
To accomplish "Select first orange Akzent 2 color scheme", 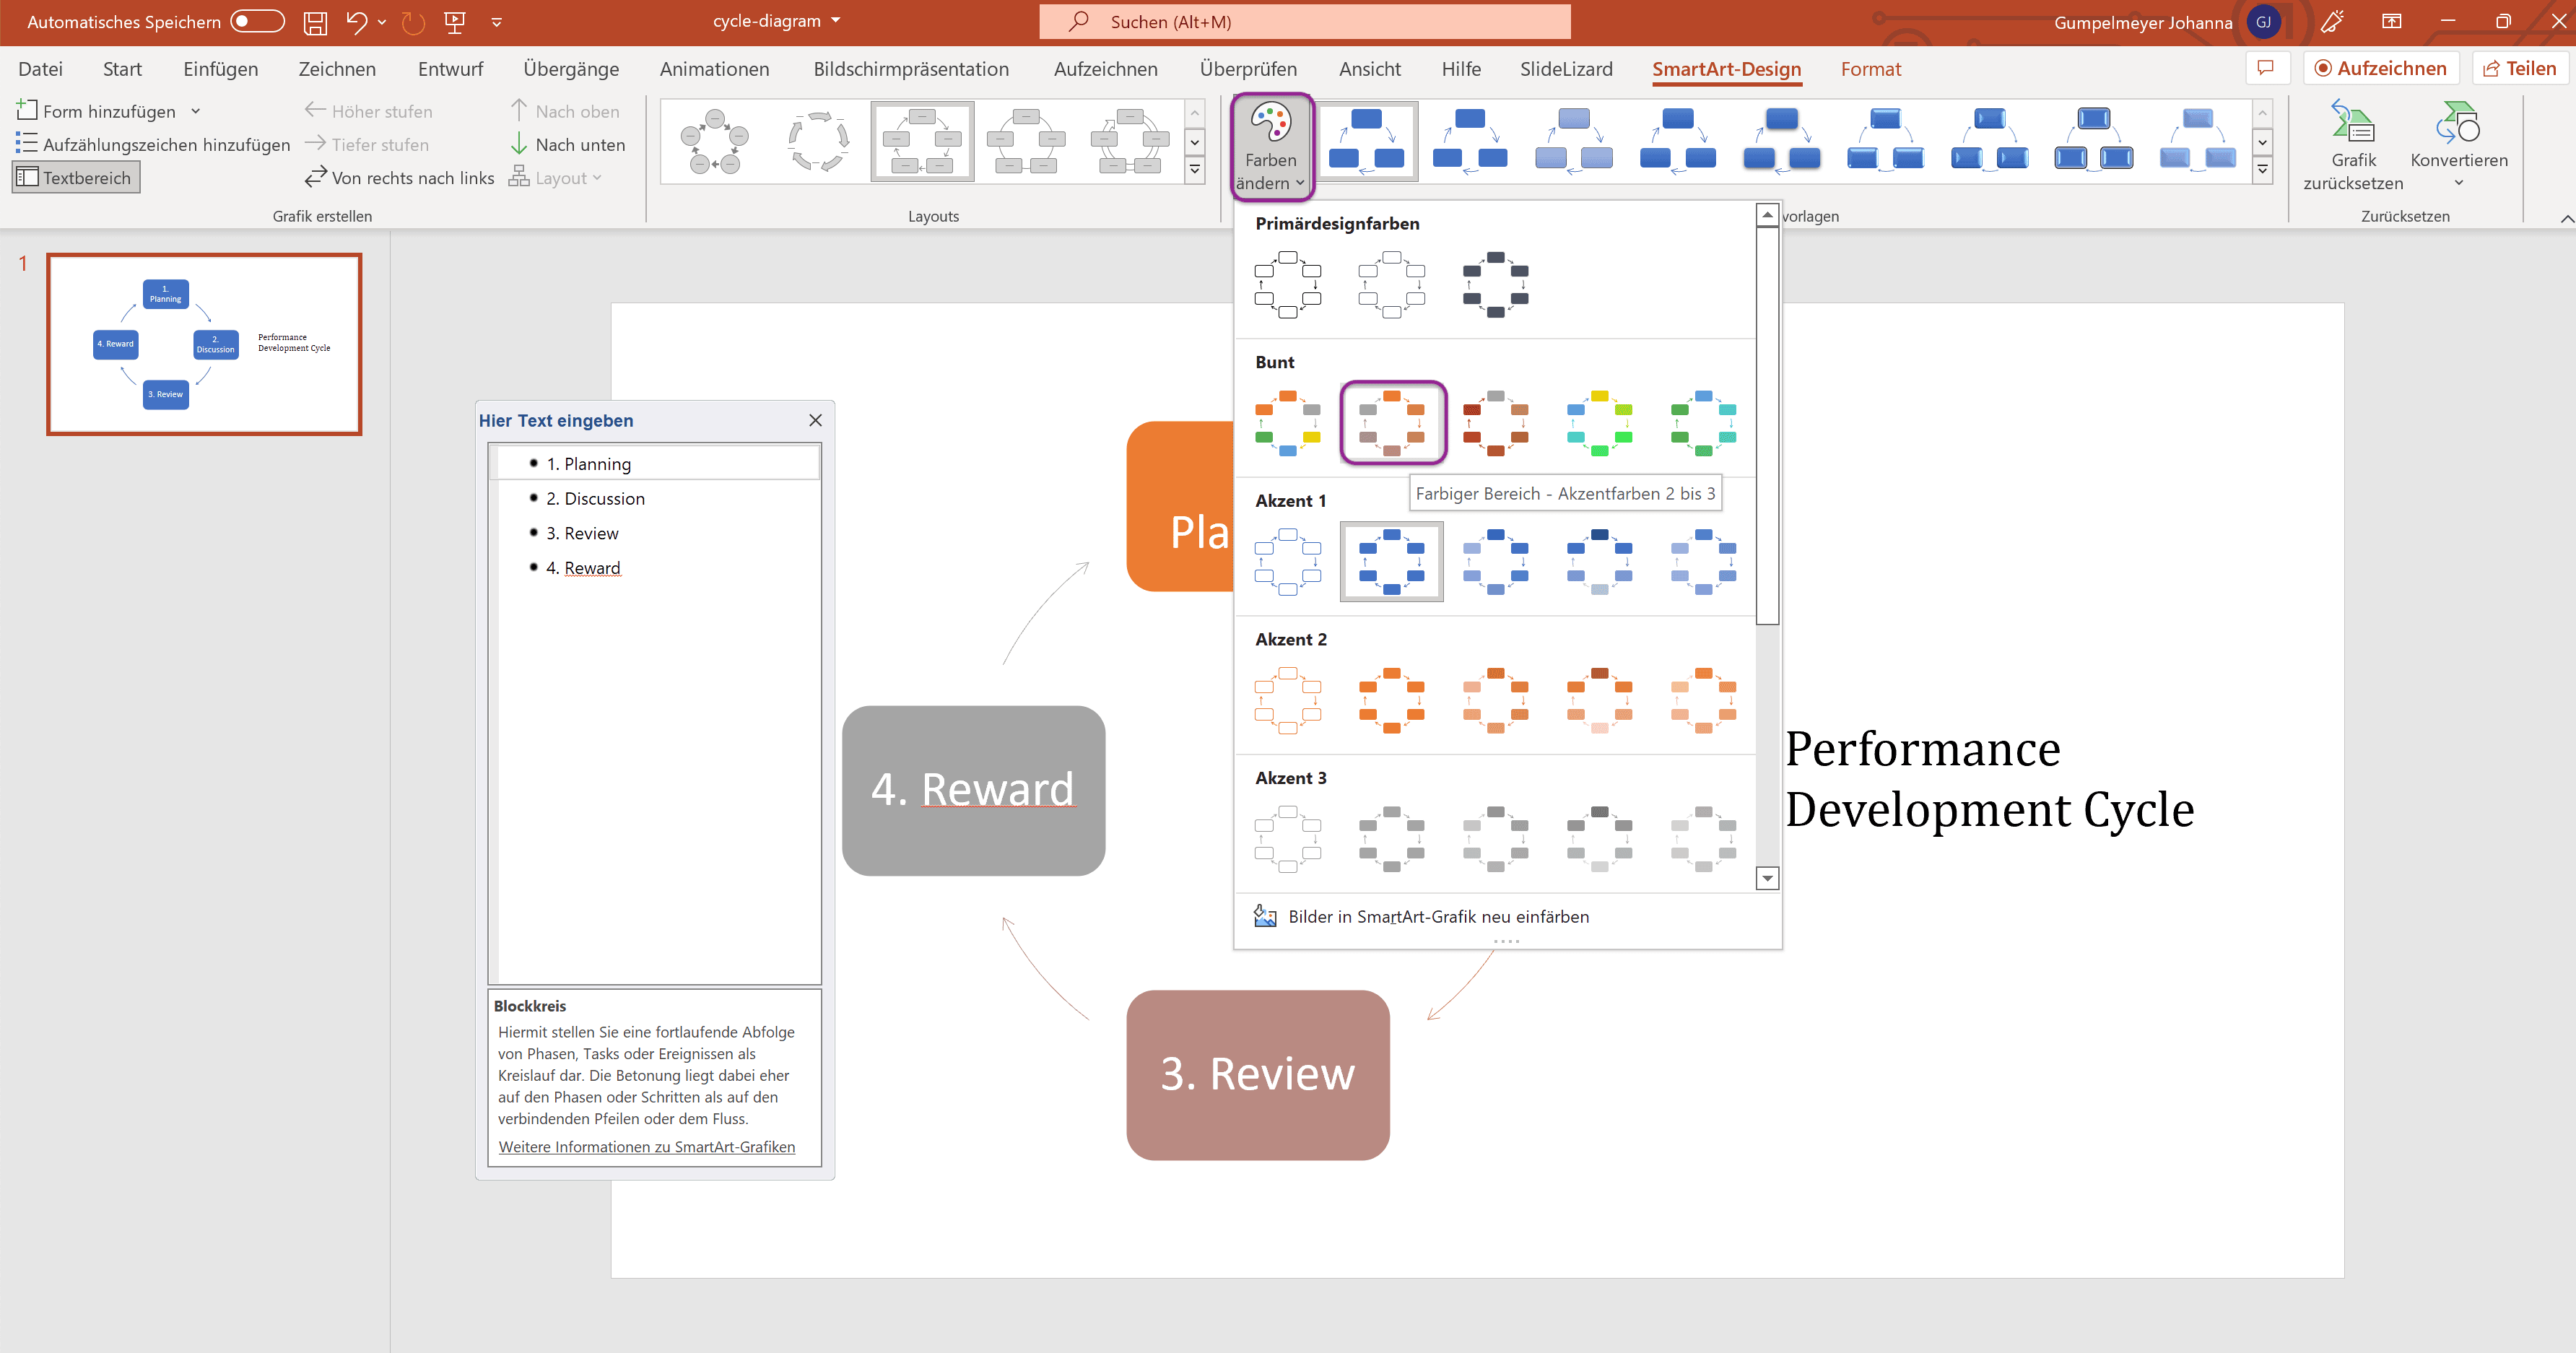I will point(1287,700).
